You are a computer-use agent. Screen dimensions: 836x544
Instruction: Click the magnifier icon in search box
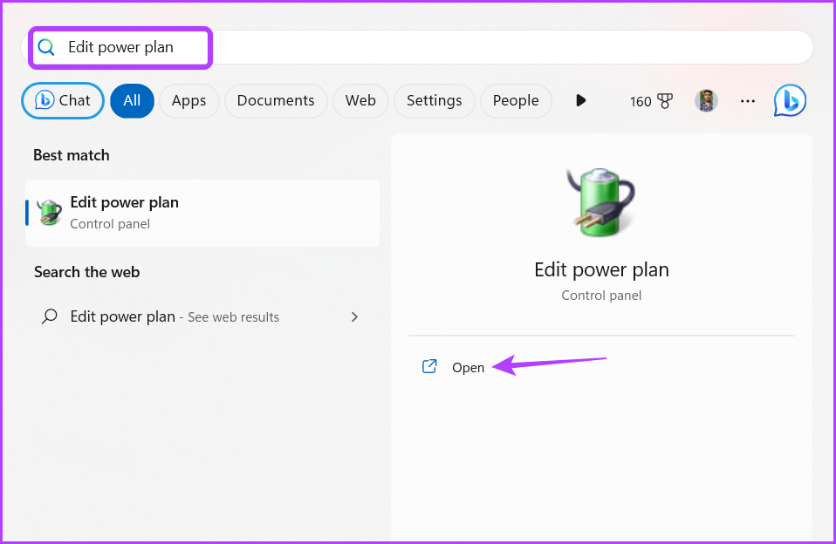(46, 47)
